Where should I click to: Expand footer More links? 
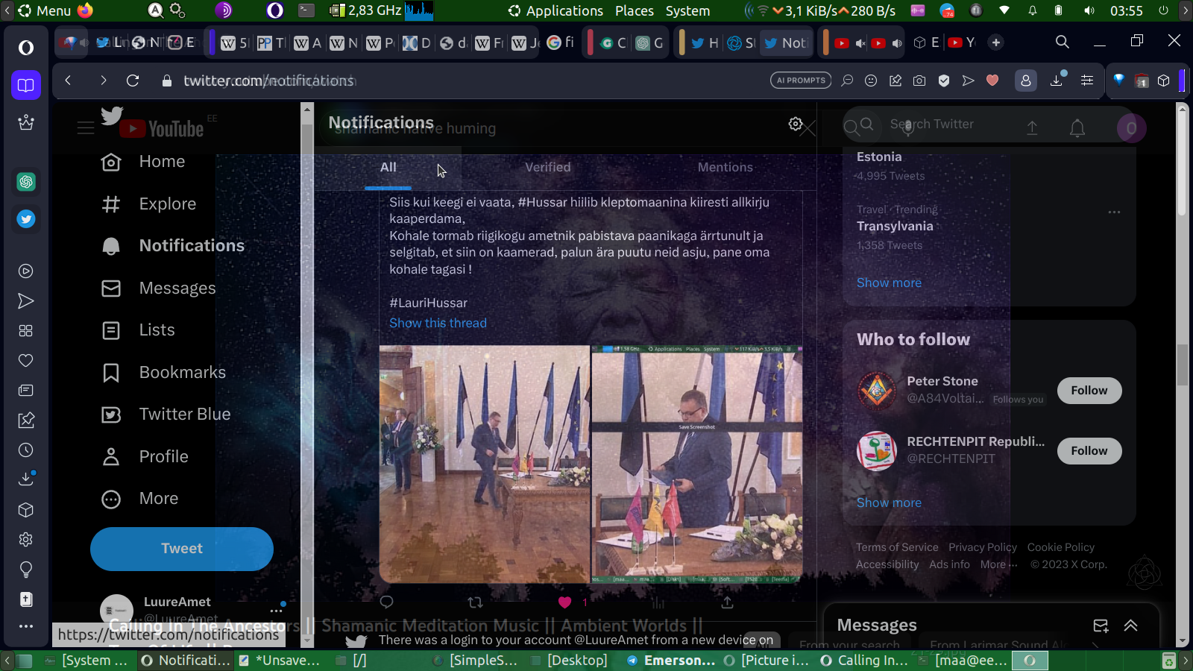(x=998, y=564)
